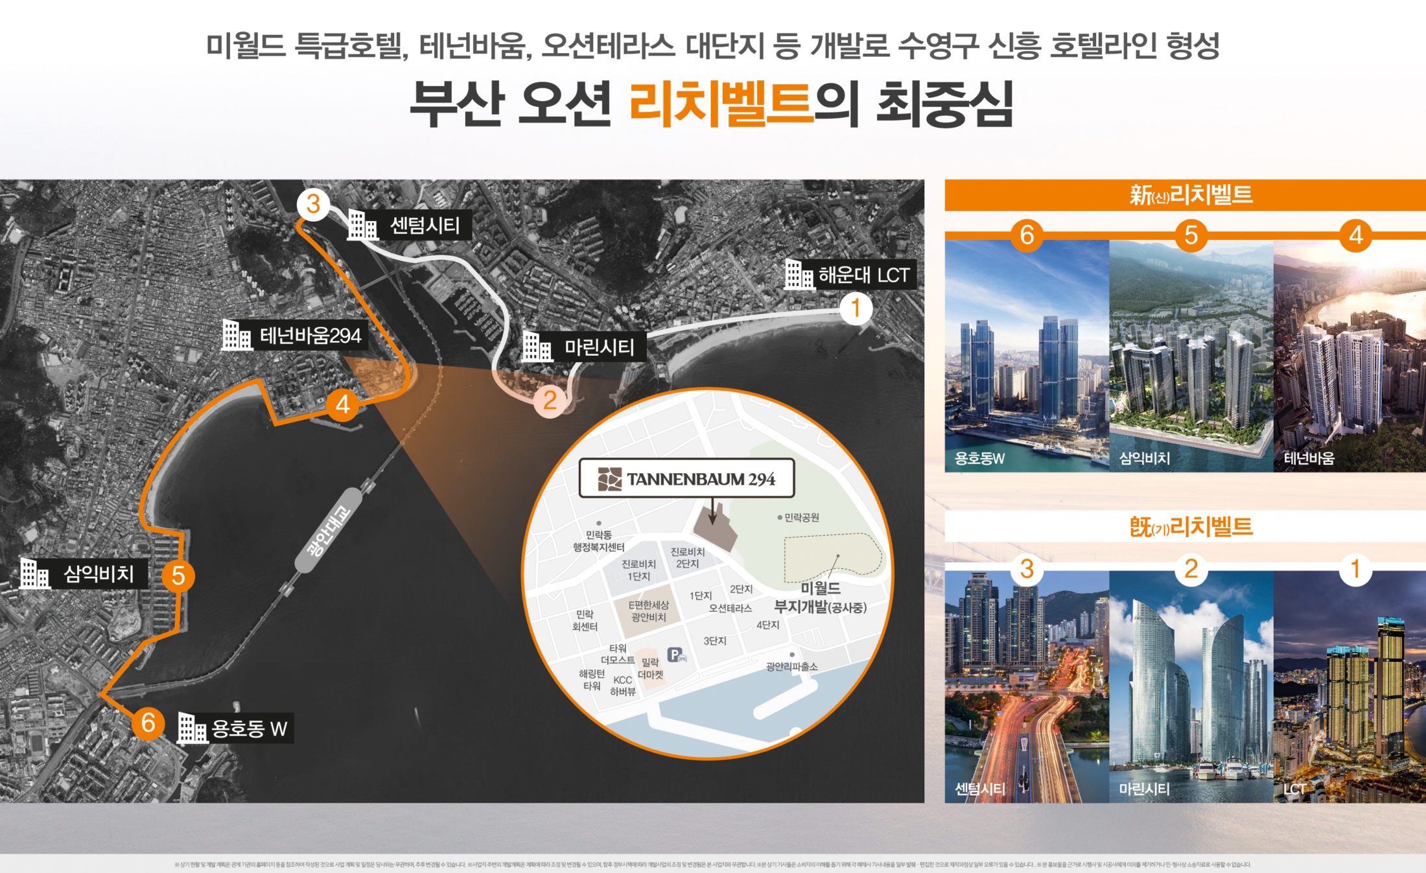Click number 6 circle above 용호동W photo

click(x=1027, y=235)
